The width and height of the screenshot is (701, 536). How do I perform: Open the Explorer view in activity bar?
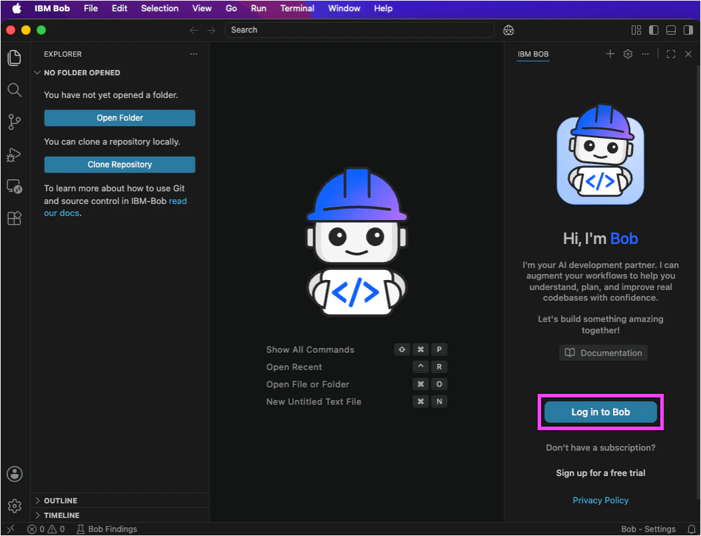point(14,58)
